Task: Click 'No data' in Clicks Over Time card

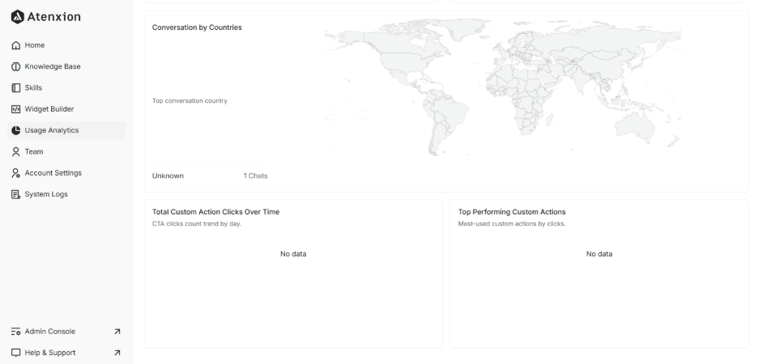Action: tap(293, 254)
